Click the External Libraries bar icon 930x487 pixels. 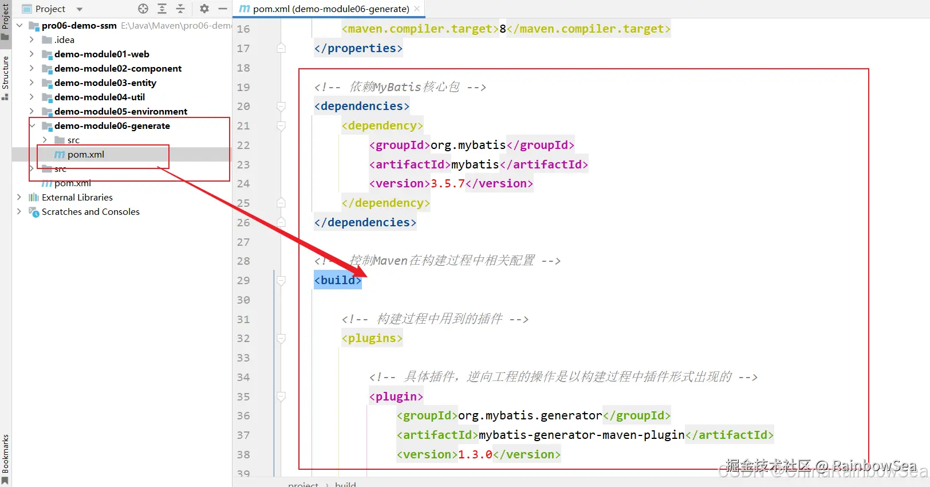pyautogui.click(x=34, y=197)
